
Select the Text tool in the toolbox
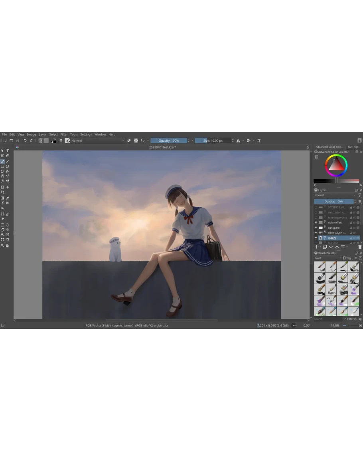pyautogui.click(x=7, y=150)
